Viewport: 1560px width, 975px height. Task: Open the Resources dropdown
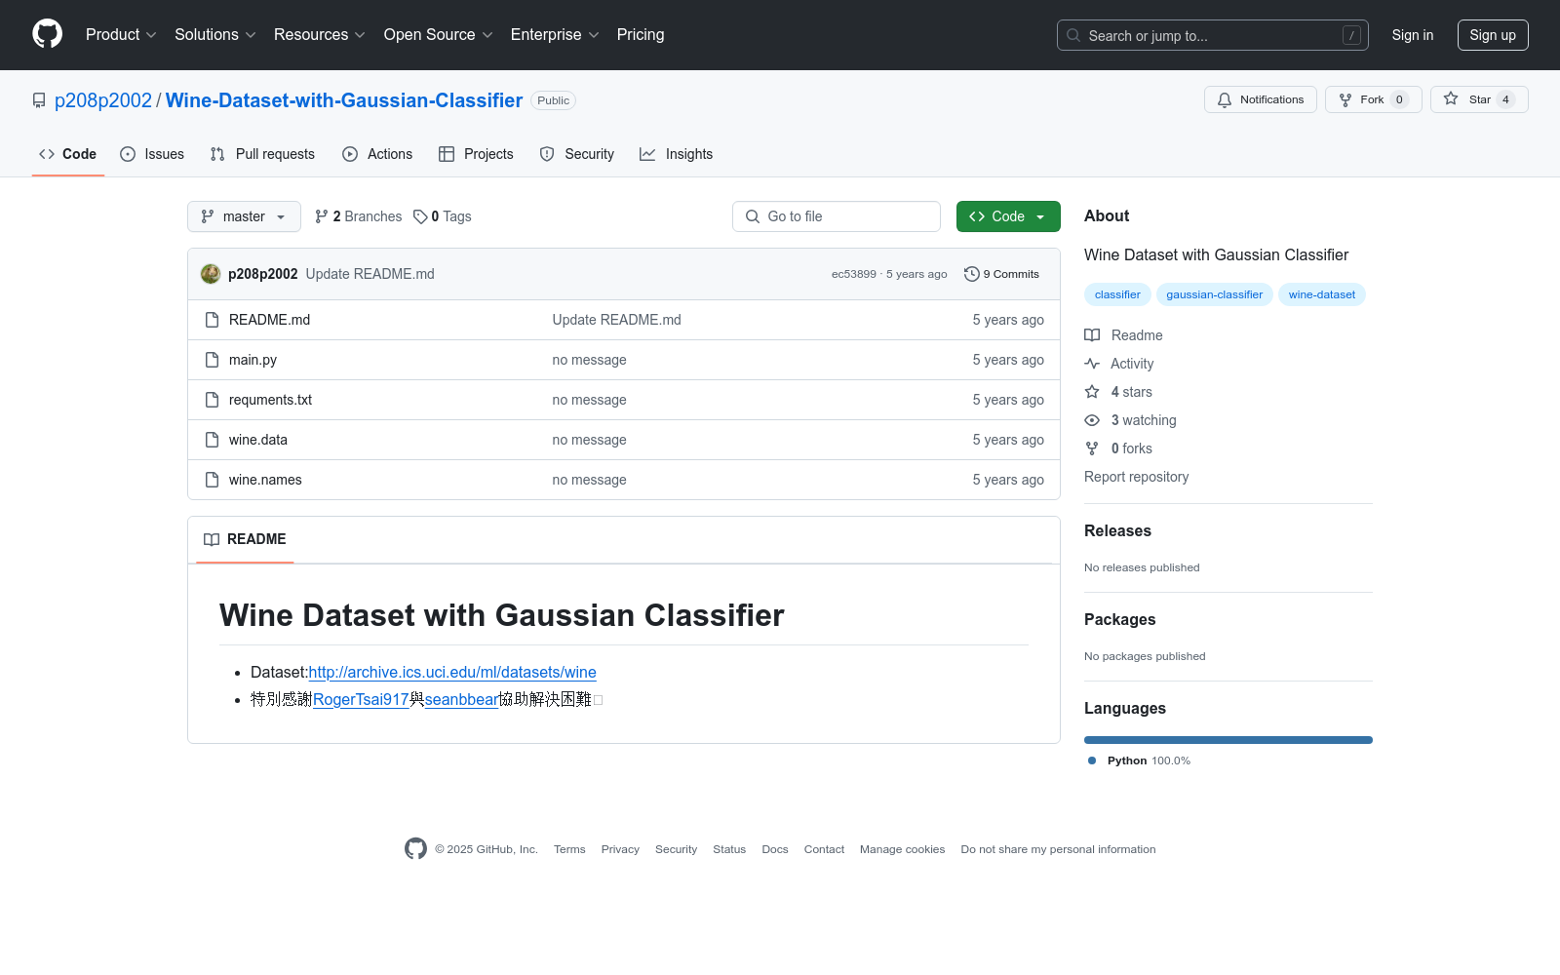[320, 35]
